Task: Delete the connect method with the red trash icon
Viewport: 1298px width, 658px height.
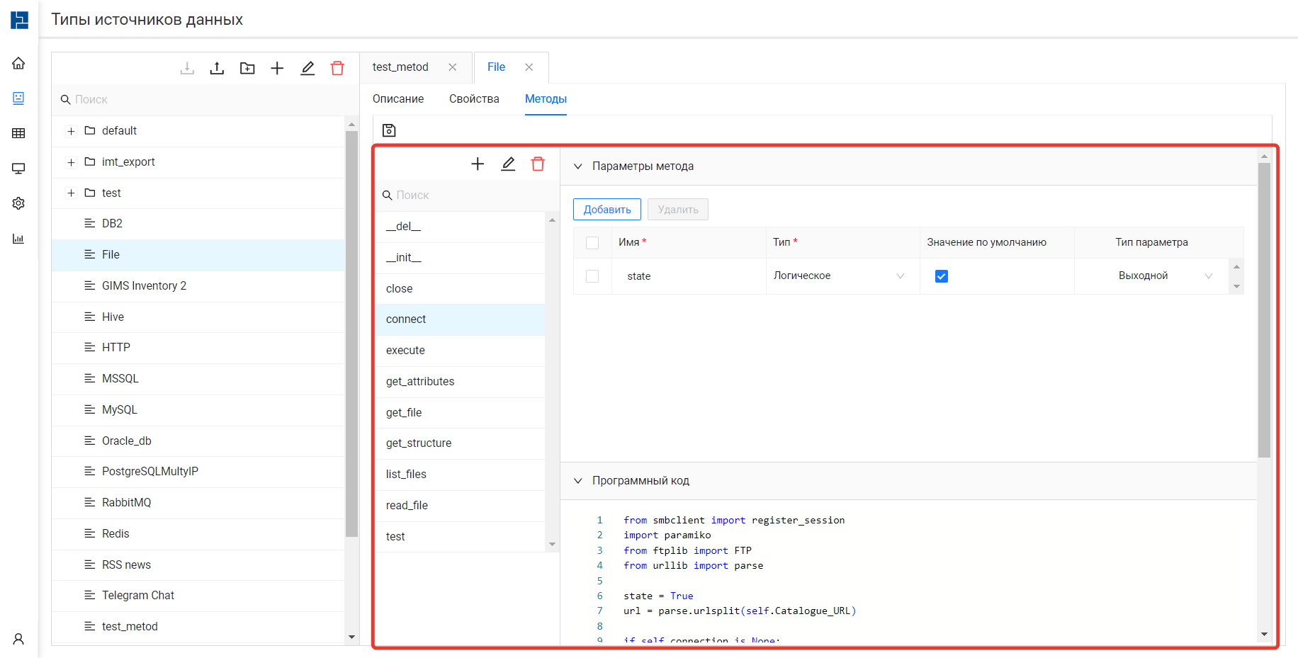Action: coord(538,164)
